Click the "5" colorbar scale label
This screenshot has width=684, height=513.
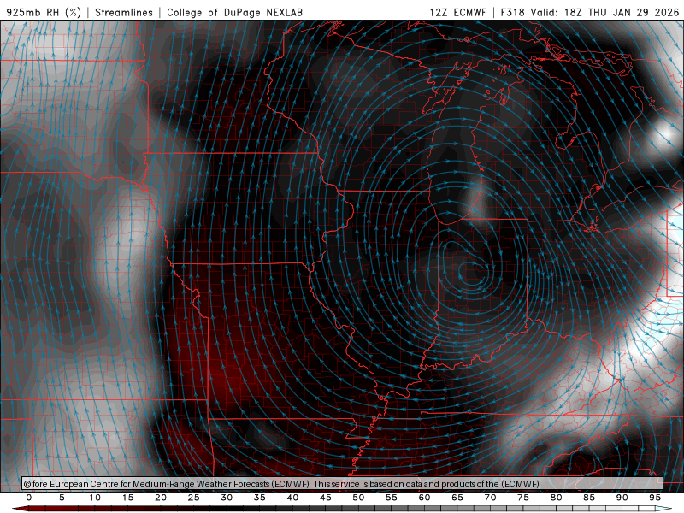tap(62, 498)
